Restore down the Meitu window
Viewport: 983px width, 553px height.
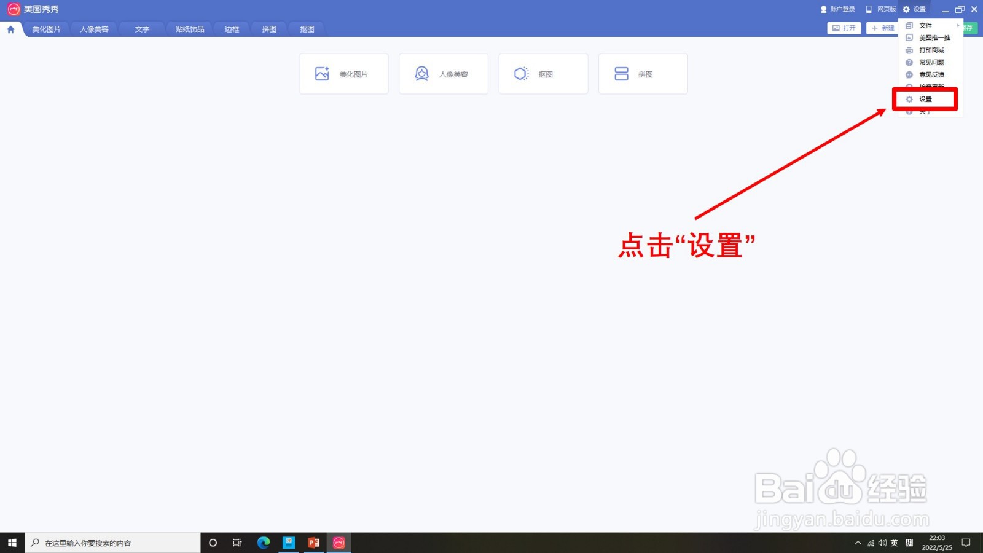[x=960, y=9]
